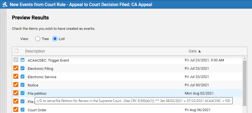Select the ACAACDEC: Trigger Event row

[127, 60]
